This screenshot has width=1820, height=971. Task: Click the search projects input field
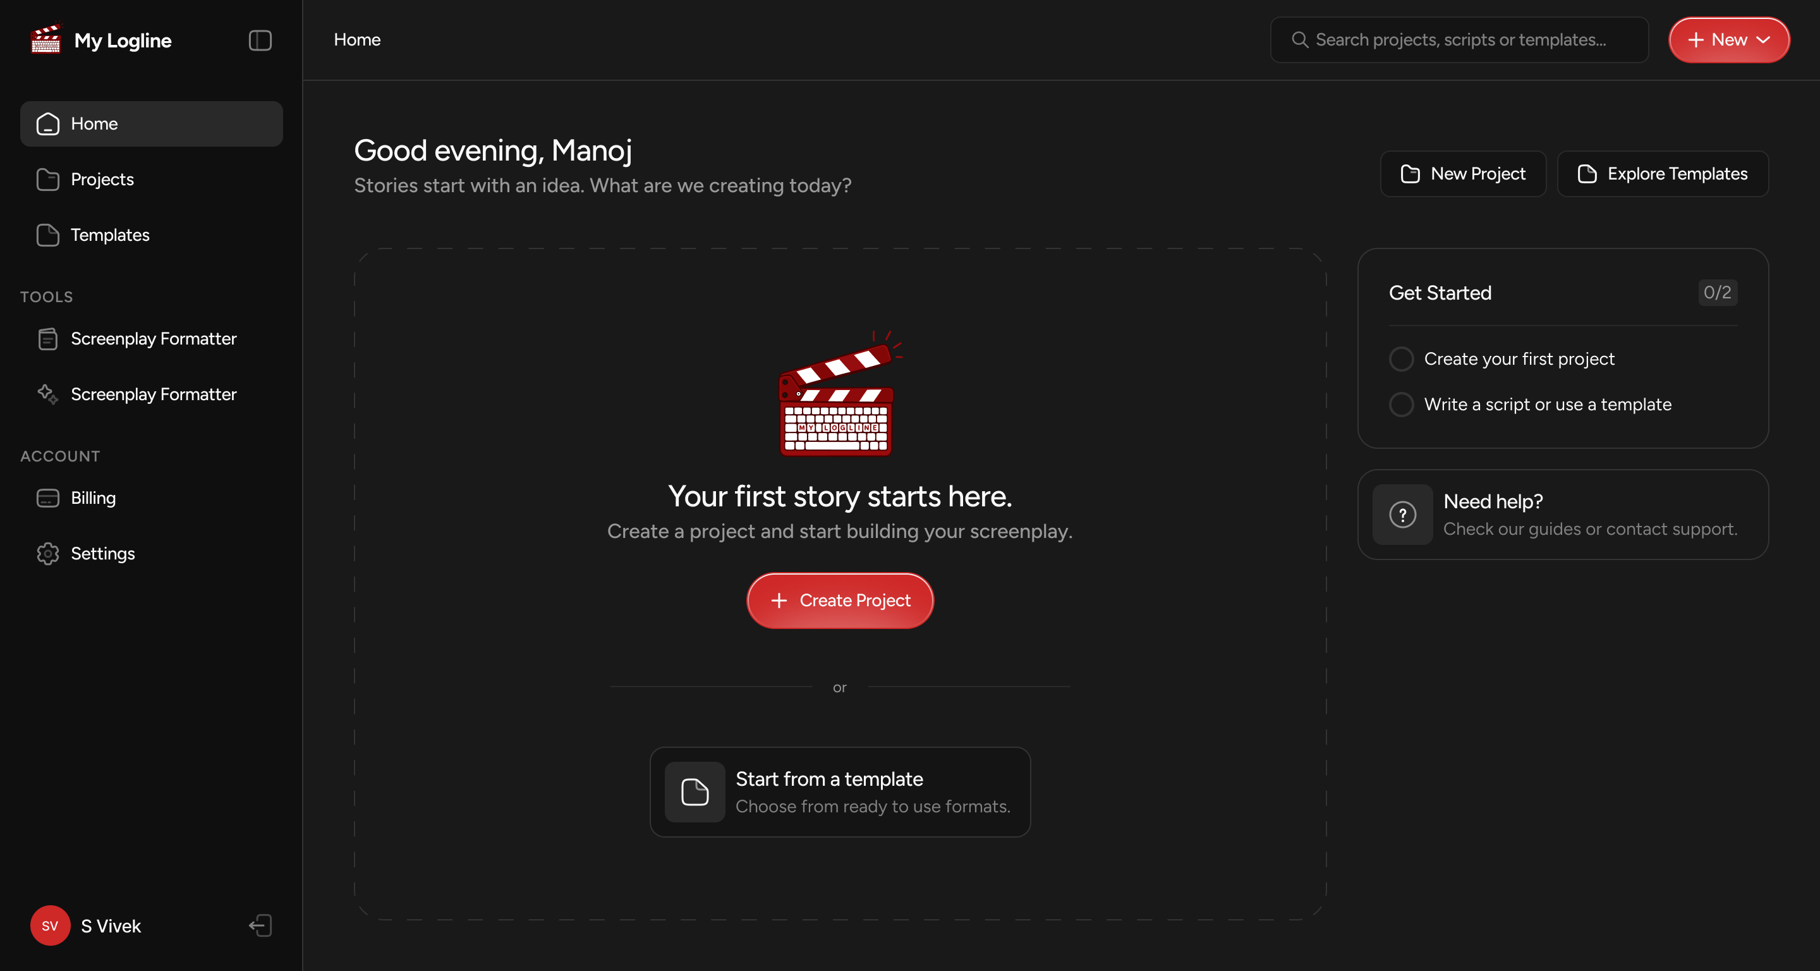click(x=1459, y=40)
